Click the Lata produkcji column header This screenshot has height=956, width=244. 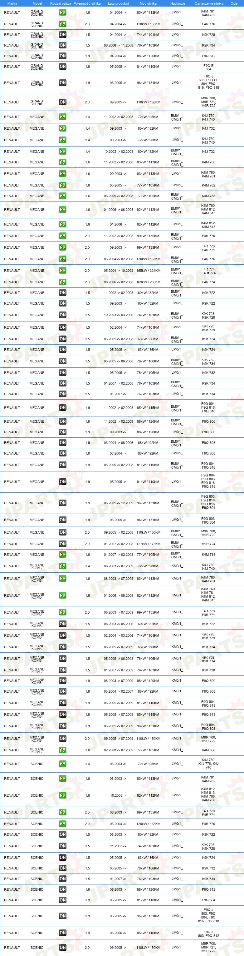(119, 3)
